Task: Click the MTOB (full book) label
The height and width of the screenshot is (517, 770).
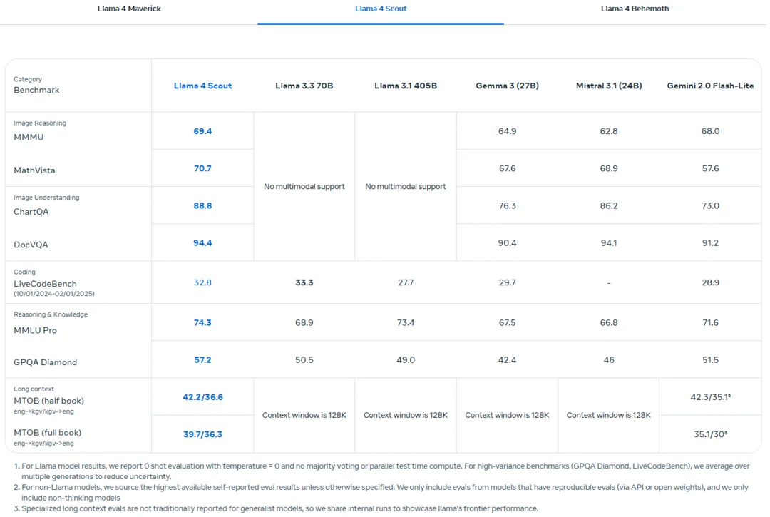Action: click(48, 433)
